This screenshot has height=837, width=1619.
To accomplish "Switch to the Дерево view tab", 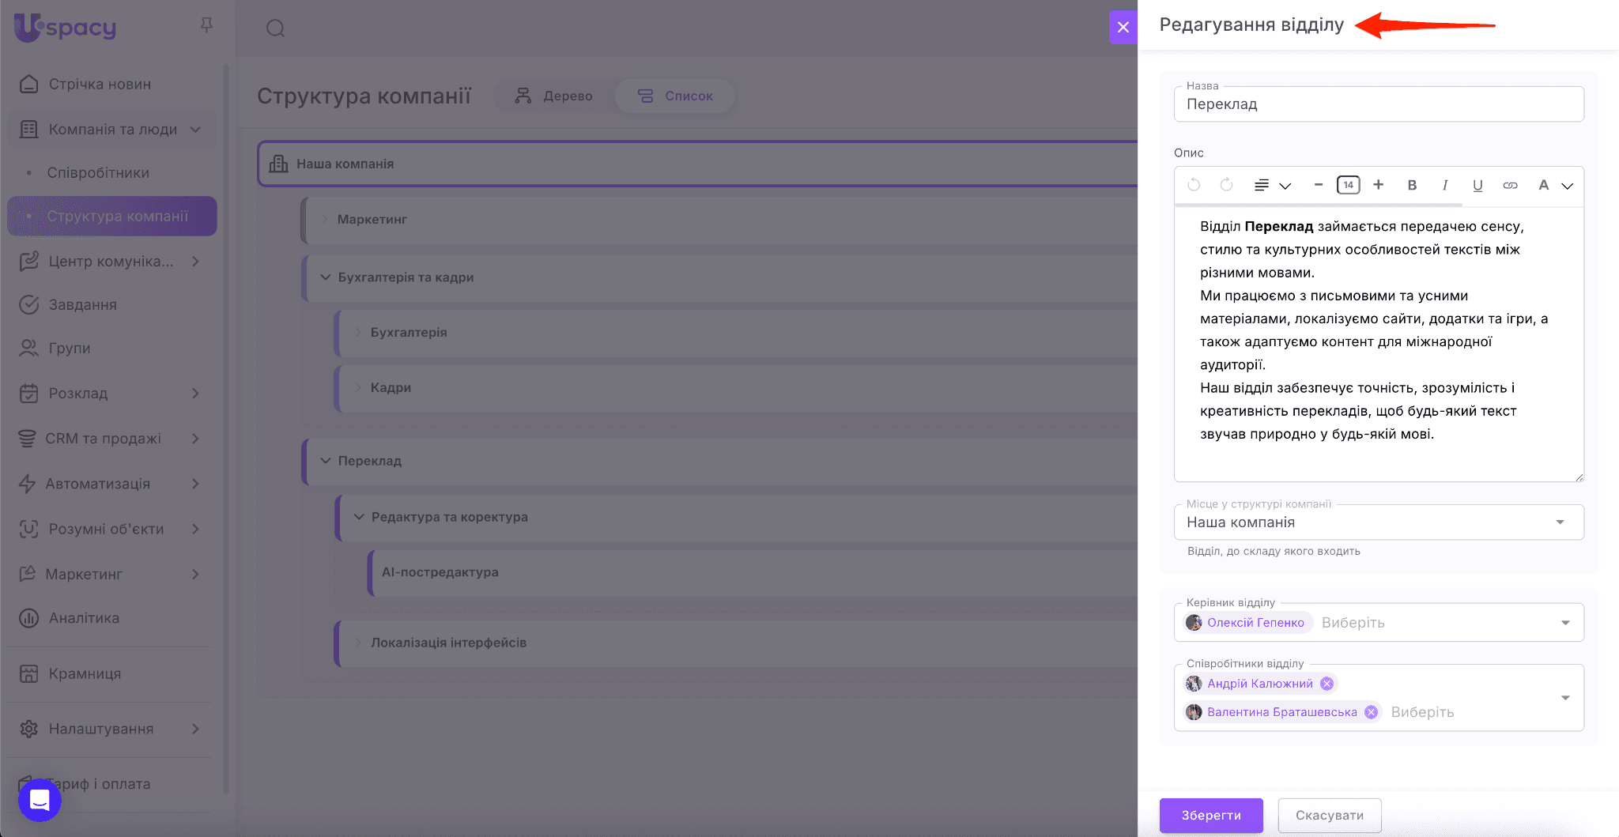I will tap(554, 96).
